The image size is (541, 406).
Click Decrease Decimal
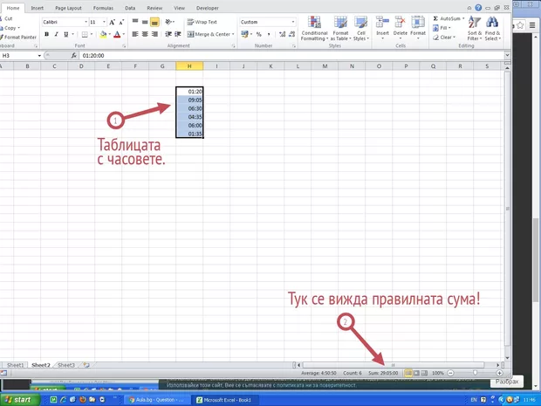(x=292, y=34)
